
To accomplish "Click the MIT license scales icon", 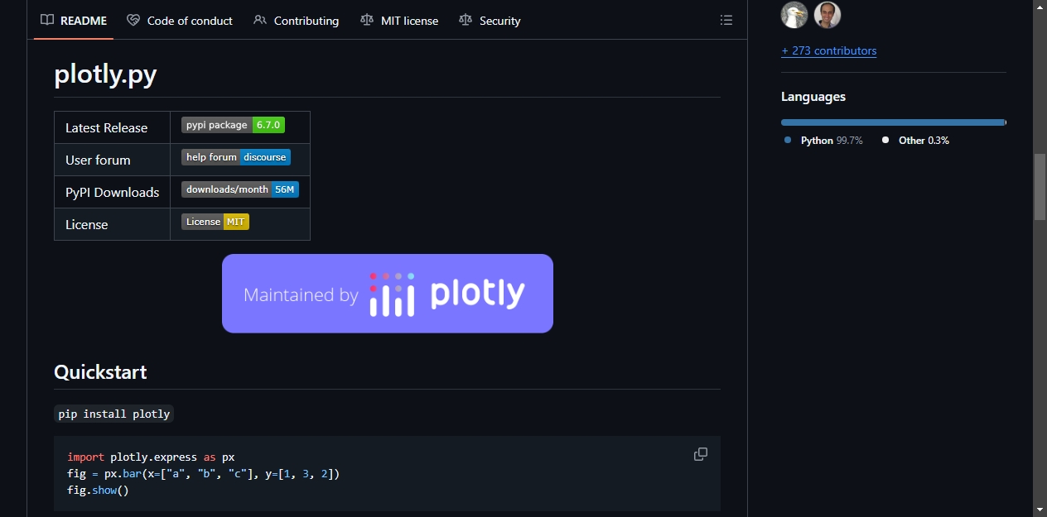I will coord(367,21).
